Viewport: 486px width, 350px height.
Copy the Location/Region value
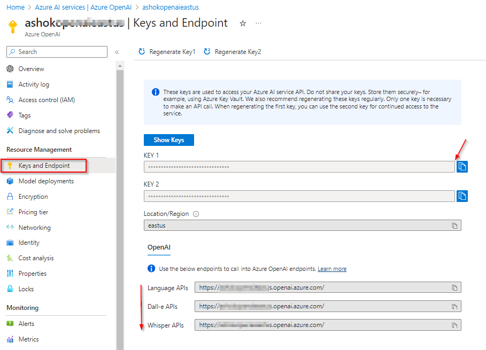pyautogui.click(x=454, y=225)
